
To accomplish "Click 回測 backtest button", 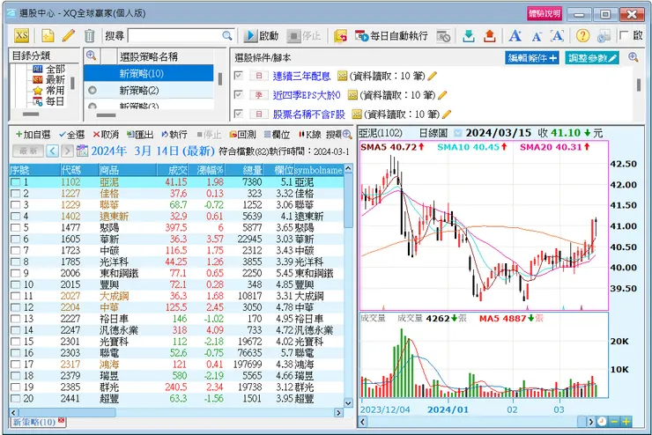I will tap(243, 135).
